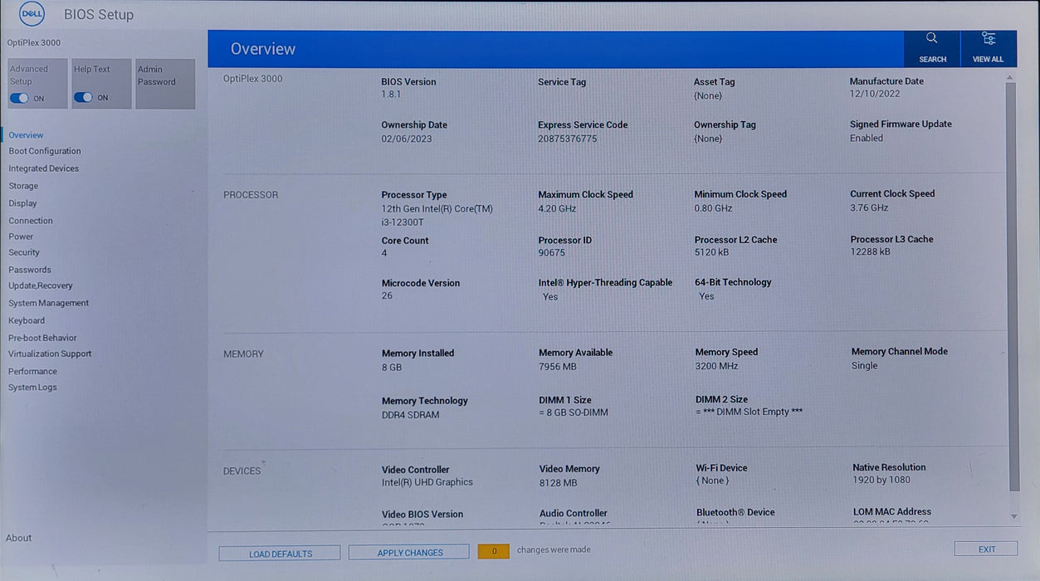
Task: Click Memory Installed 8 GB value
Action: pos(392,367)
